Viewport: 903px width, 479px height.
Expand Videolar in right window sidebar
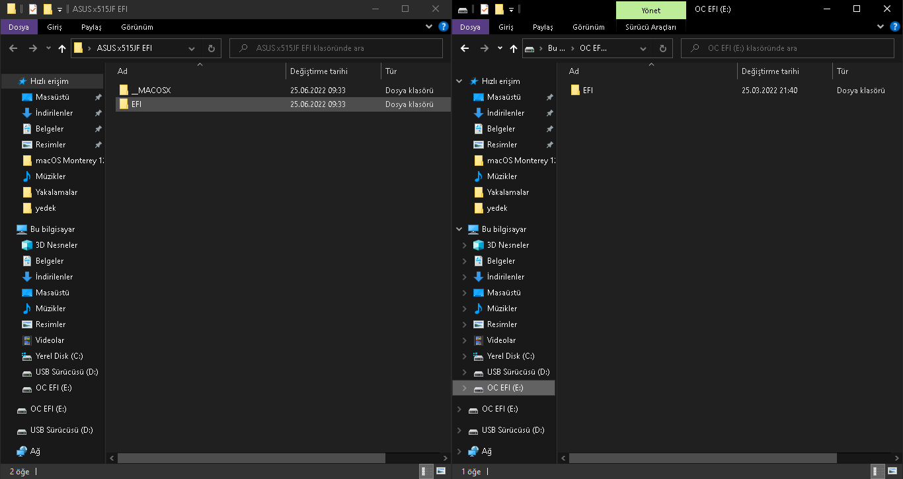point(464,340)
